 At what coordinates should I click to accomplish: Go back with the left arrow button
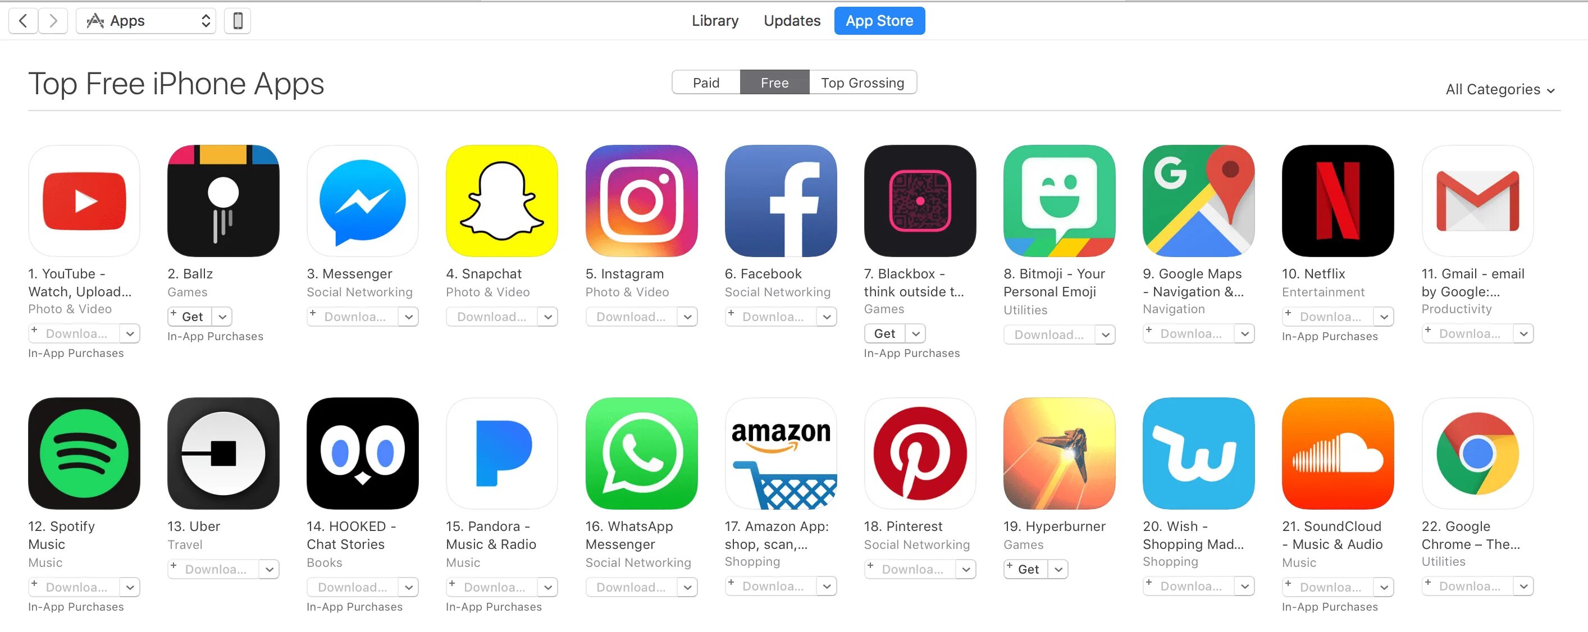[x=24, y=21]
